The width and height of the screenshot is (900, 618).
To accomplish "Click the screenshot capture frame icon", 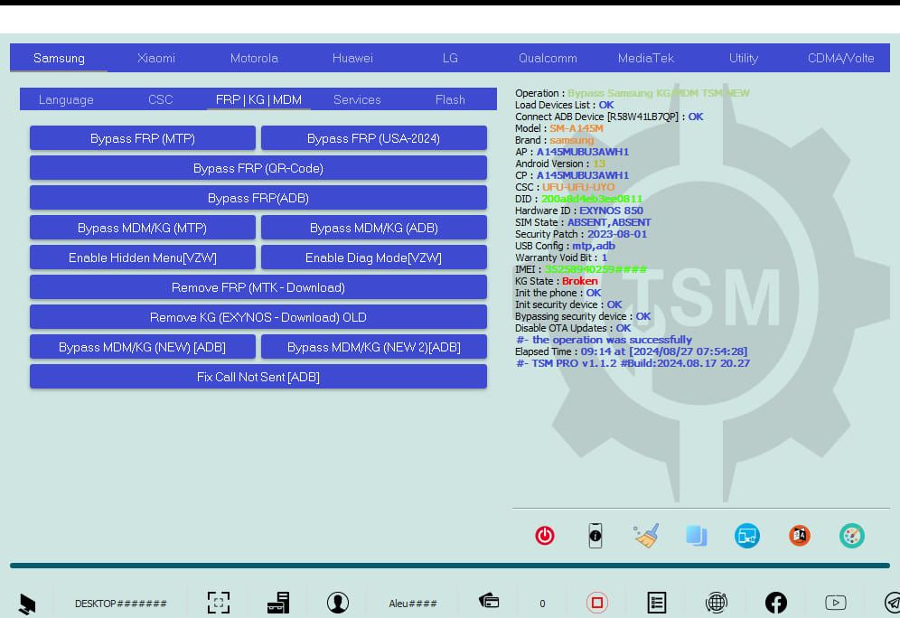I will pos(218,603).
